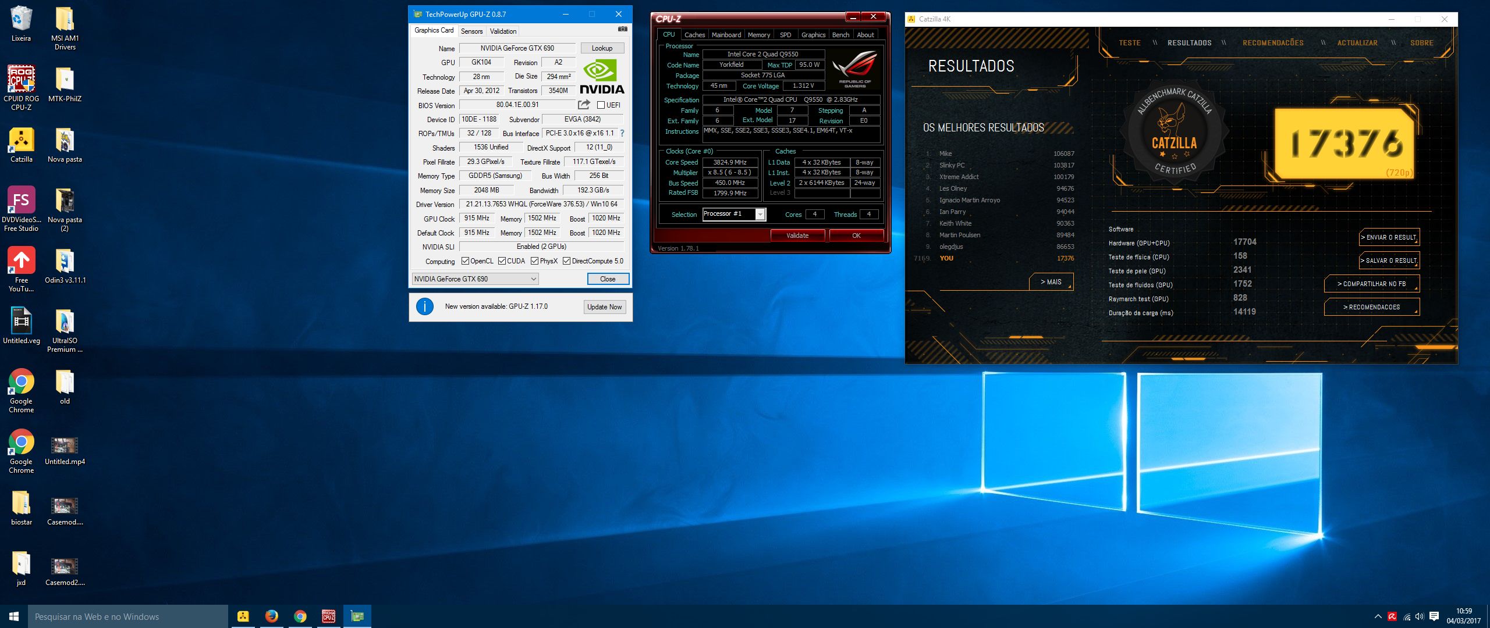Click the Windows Start button
This screenshot has height=628, width=1490.
coord(14,616)
